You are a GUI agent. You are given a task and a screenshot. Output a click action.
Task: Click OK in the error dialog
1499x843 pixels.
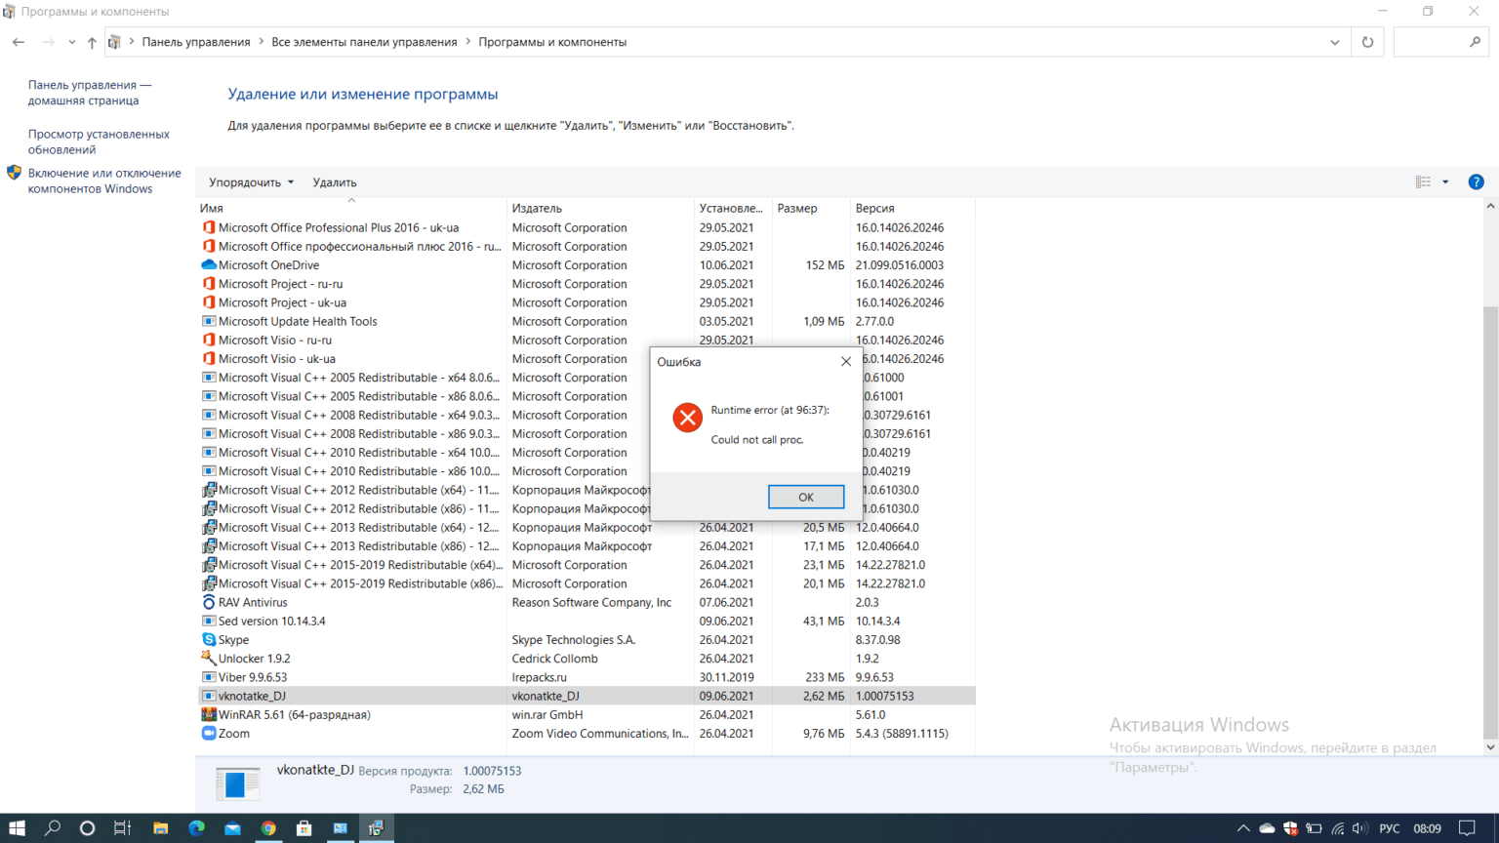pyautogui.click(x=805, y=497)
